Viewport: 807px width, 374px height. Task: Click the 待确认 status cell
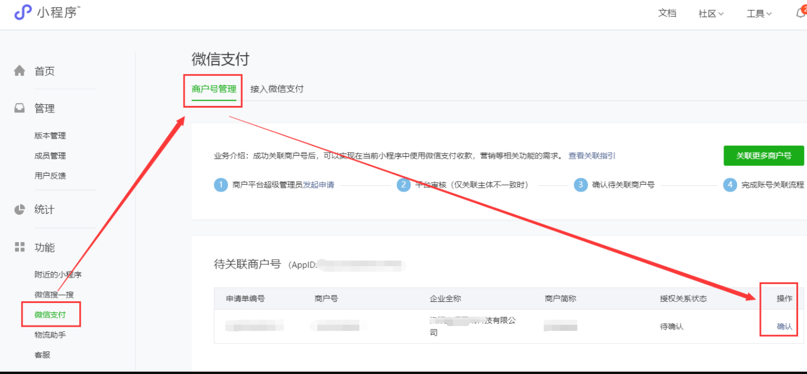(x=671, y=327)
